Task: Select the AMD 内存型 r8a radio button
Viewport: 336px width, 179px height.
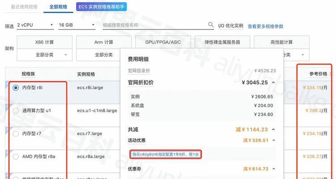Action: [16, 157]
